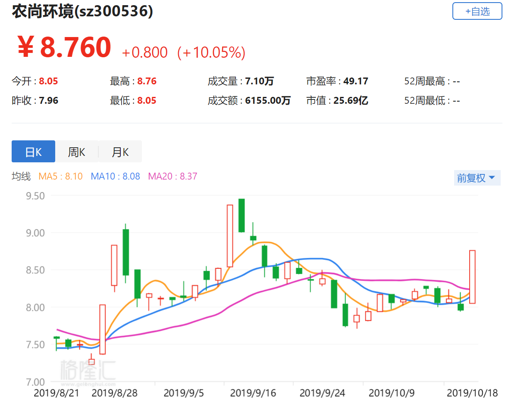The image size is (505, 400).
Task: Click the 52周最低 field
Action: pyautogui.click(x=432, y=101)
